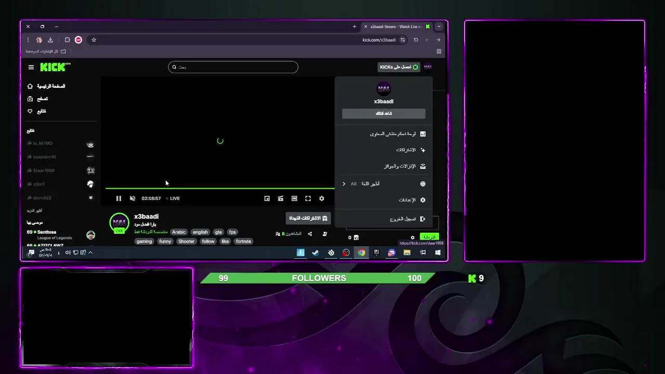Open the gta tag
Screen dimensions: 665x374
[218, 232]
